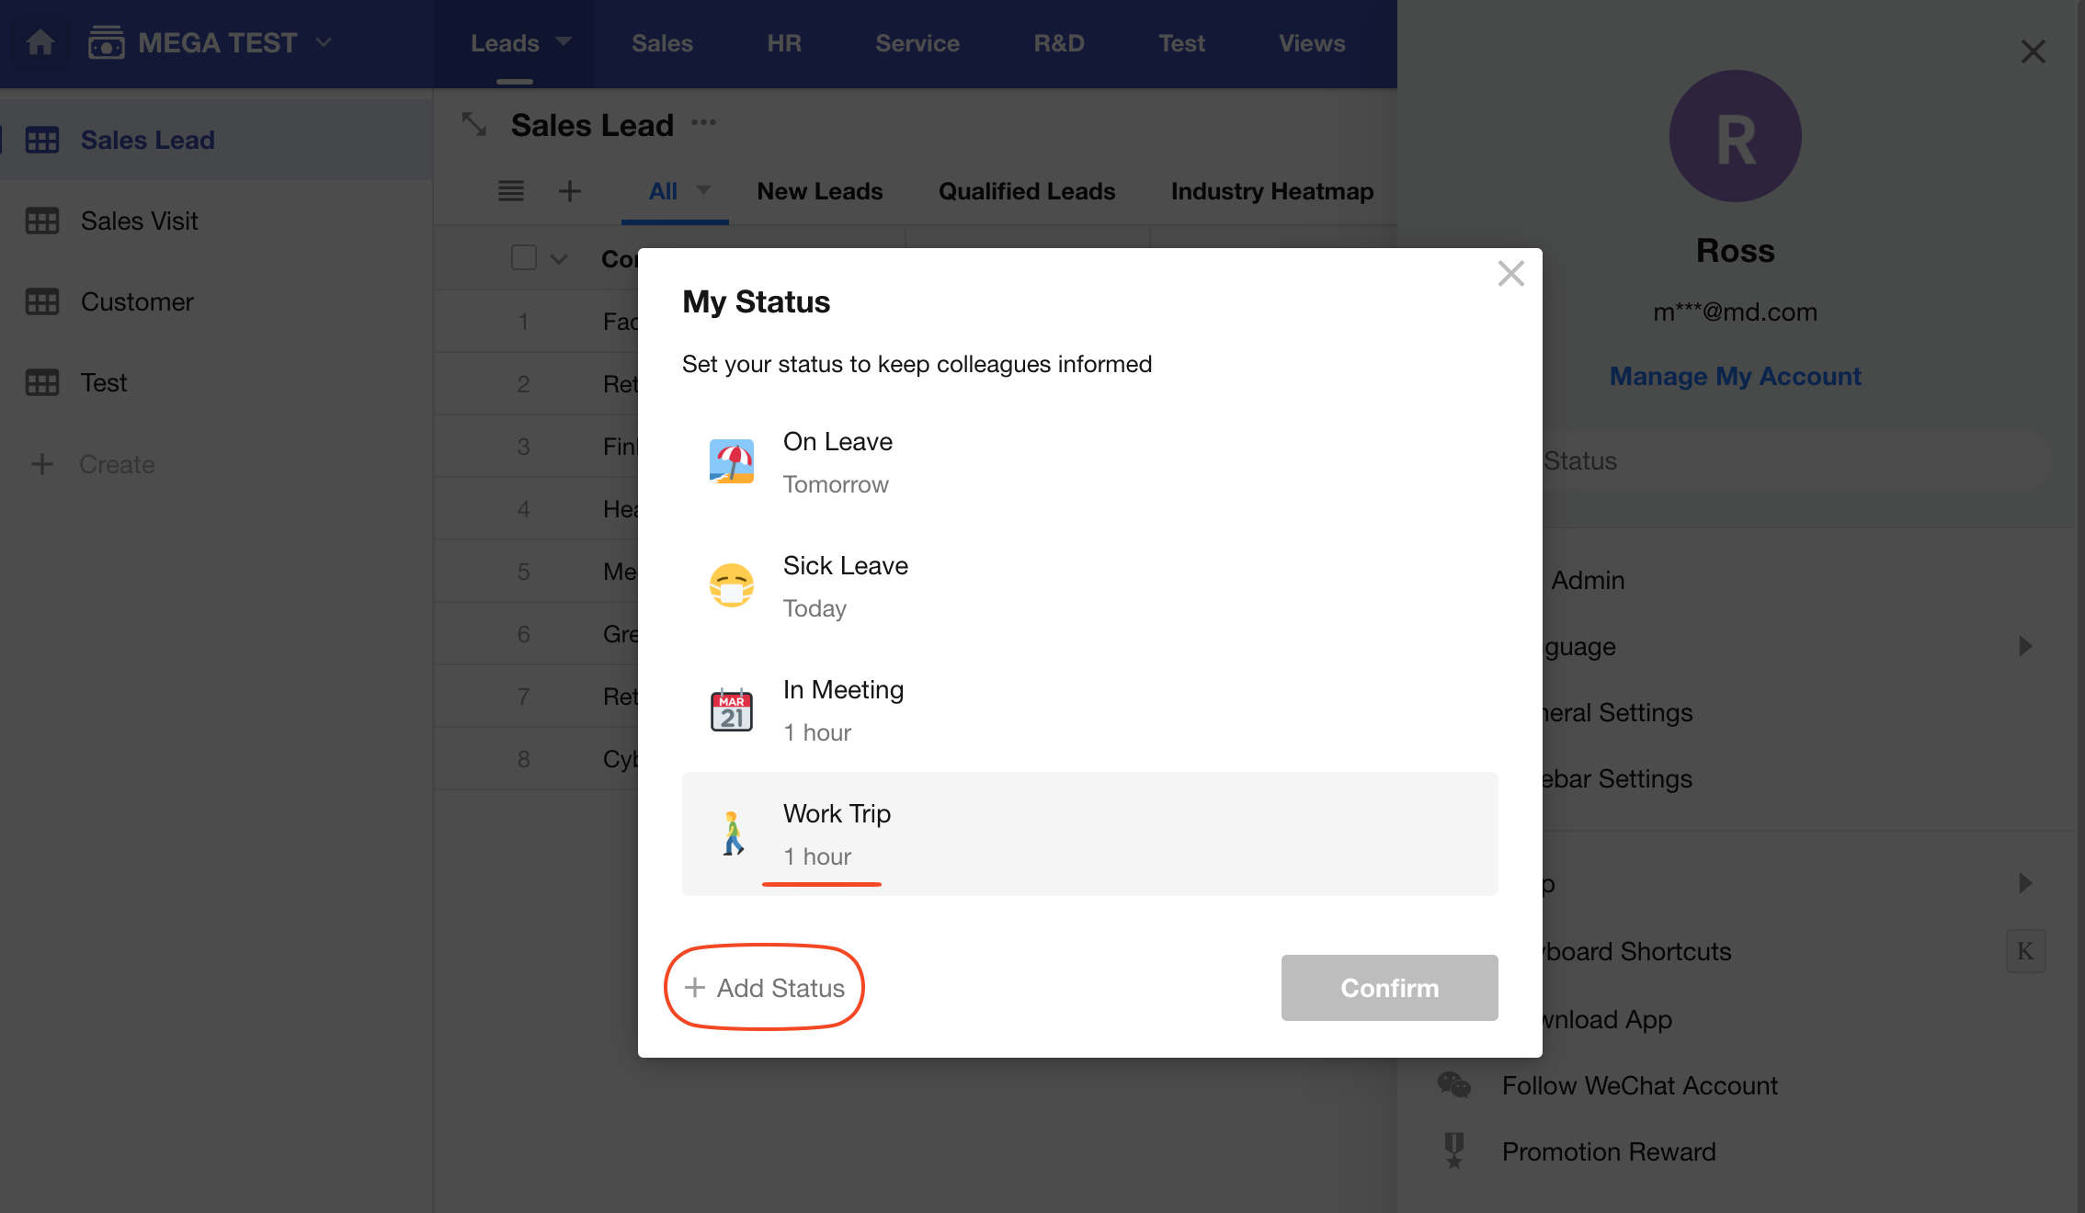Viewport: 2085px width, 1213px height.
Task: Click the calendar In Meeting icon
Action: click(x=731, y=709)
